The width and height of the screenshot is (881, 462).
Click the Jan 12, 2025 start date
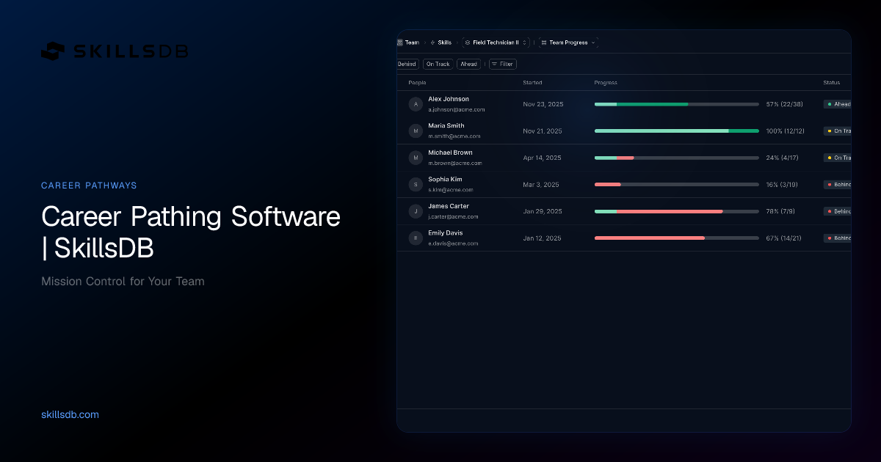[542, 238]
